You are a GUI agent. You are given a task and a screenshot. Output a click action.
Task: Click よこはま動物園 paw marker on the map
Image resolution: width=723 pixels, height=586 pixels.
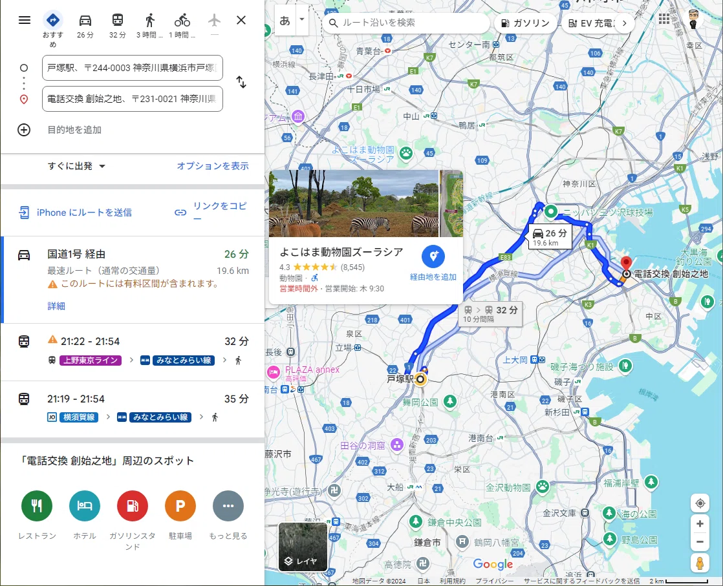(x=405, y=153)
